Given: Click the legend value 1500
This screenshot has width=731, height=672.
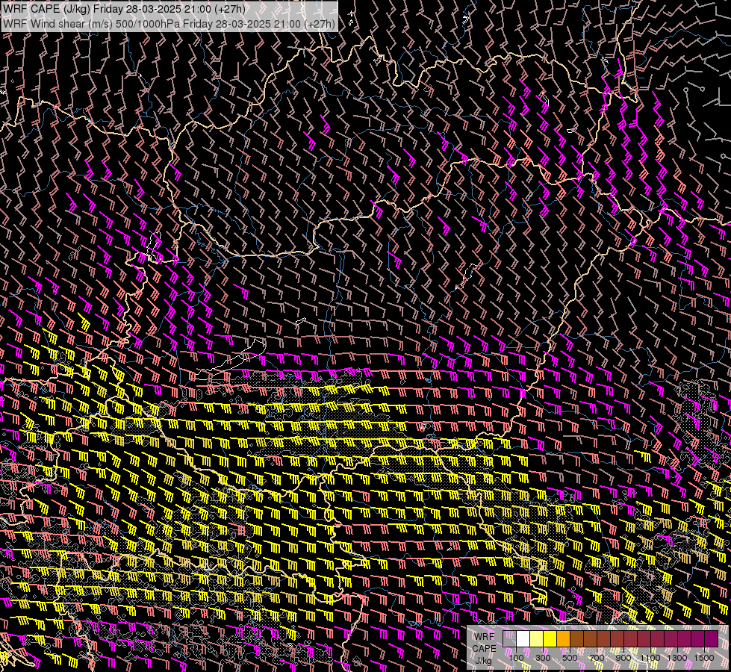Looking at the screenshot, I should coord(704,658).
